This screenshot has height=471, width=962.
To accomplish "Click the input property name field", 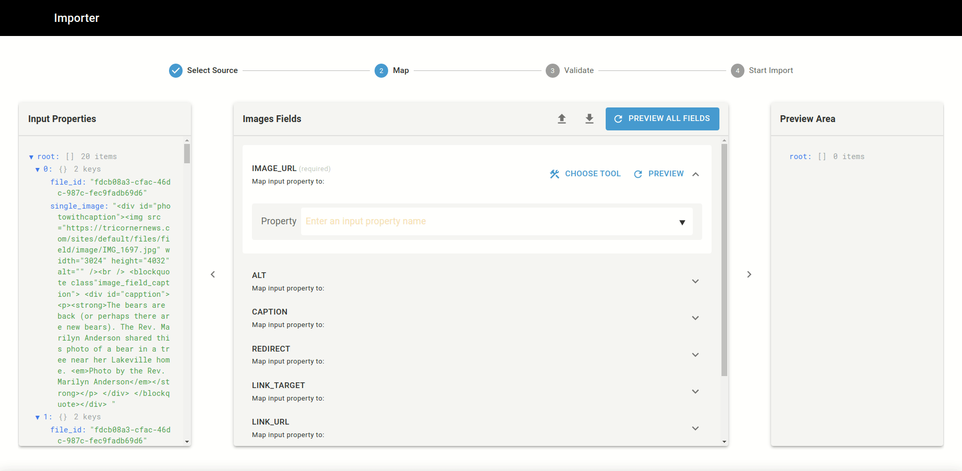I will (x=485, y=221).
